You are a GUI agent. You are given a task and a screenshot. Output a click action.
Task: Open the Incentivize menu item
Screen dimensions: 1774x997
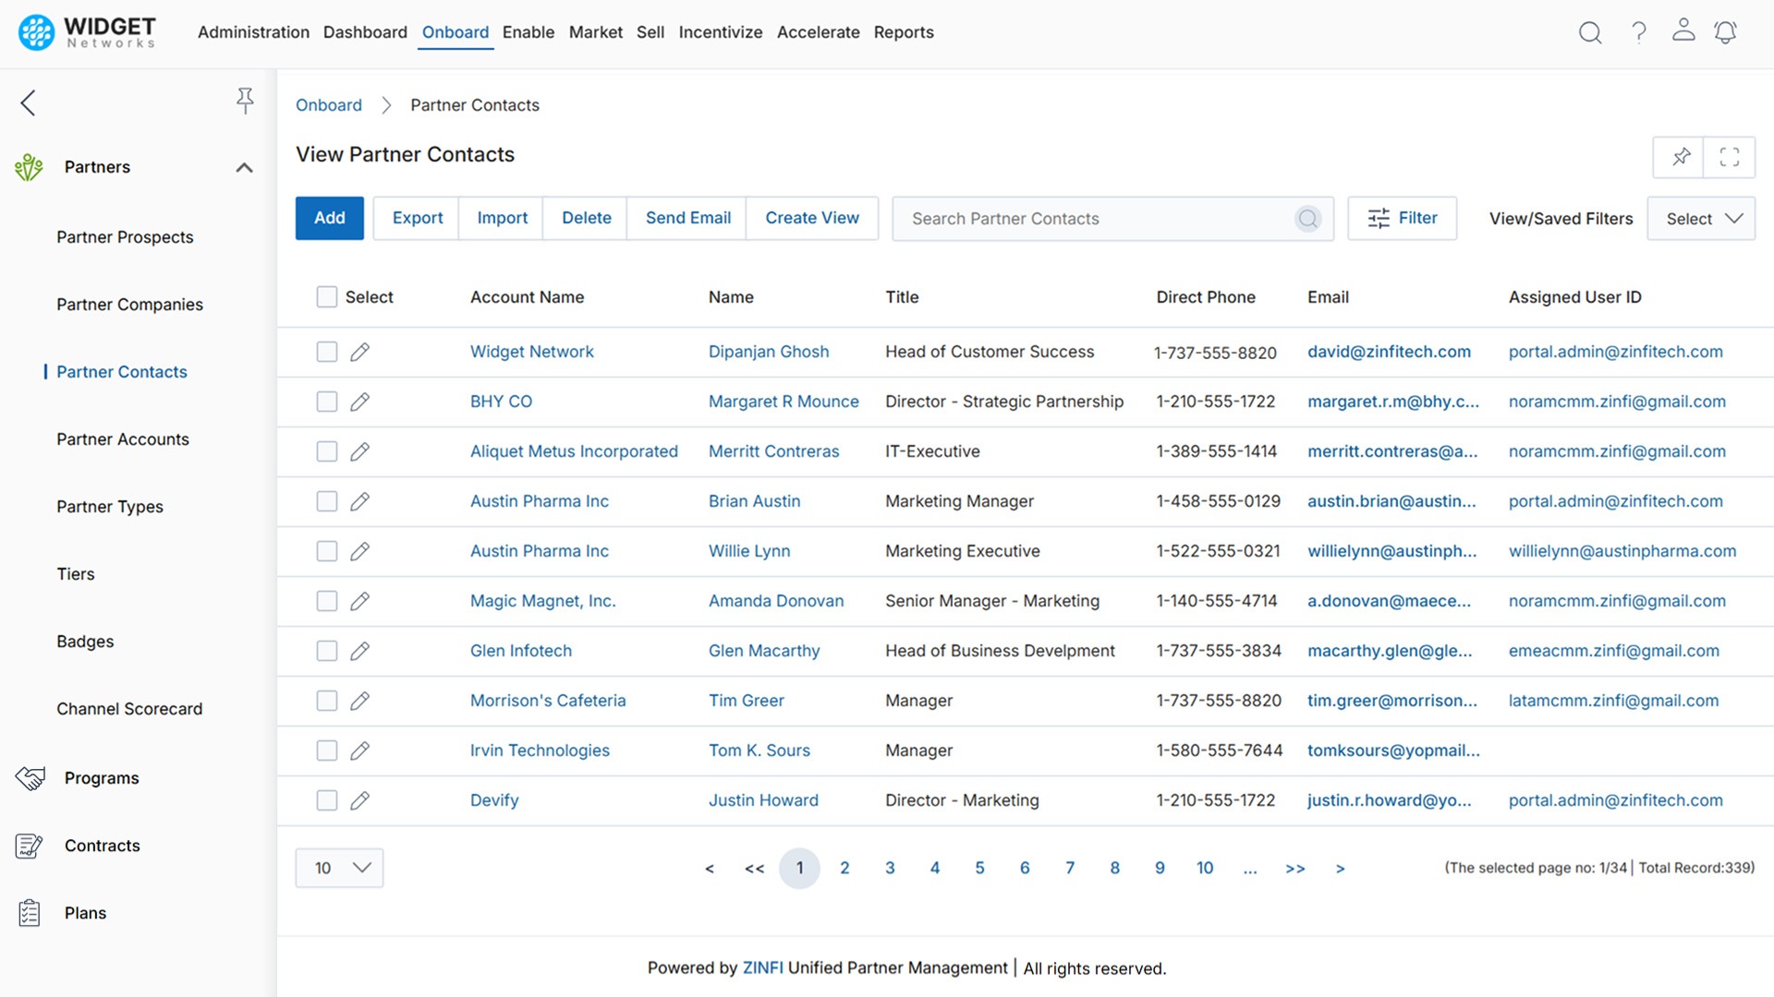point(721,32)
